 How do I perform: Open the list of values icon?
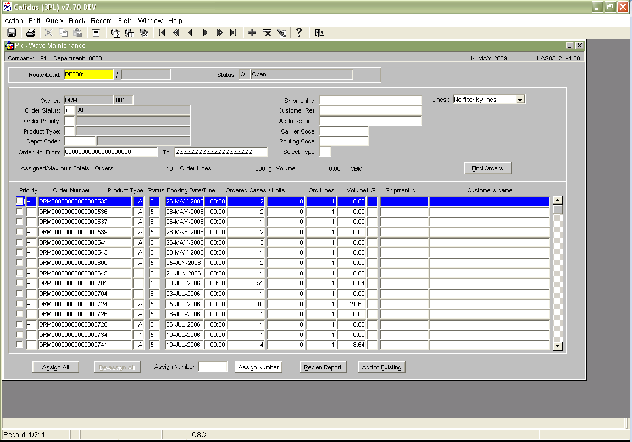coord(96,32)
